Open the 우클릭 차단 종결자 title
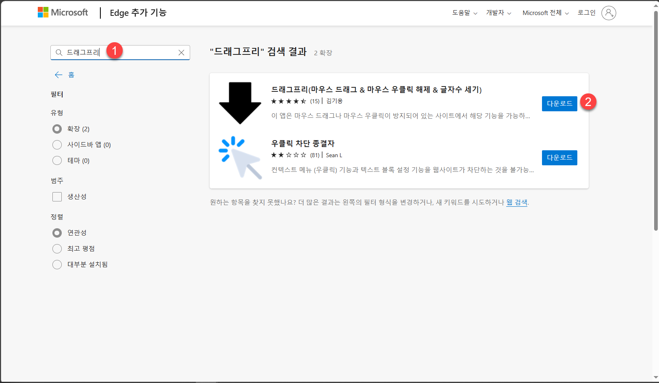The image size is (659, 383). pos(303,143)
